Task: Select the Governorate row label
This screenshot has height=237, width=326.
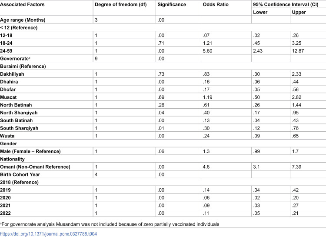Action: coord(15,59)
